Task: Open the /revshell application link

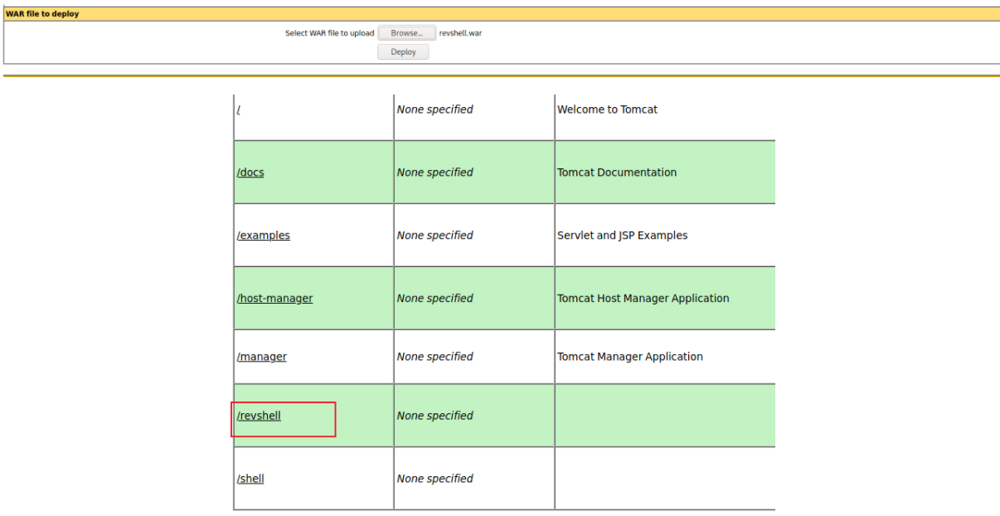Action: click(259, 416)
